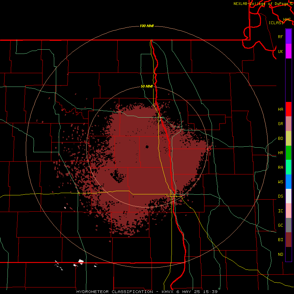Click the largest white dry snow patch
The image size is (294, 294).
point(81,261)
